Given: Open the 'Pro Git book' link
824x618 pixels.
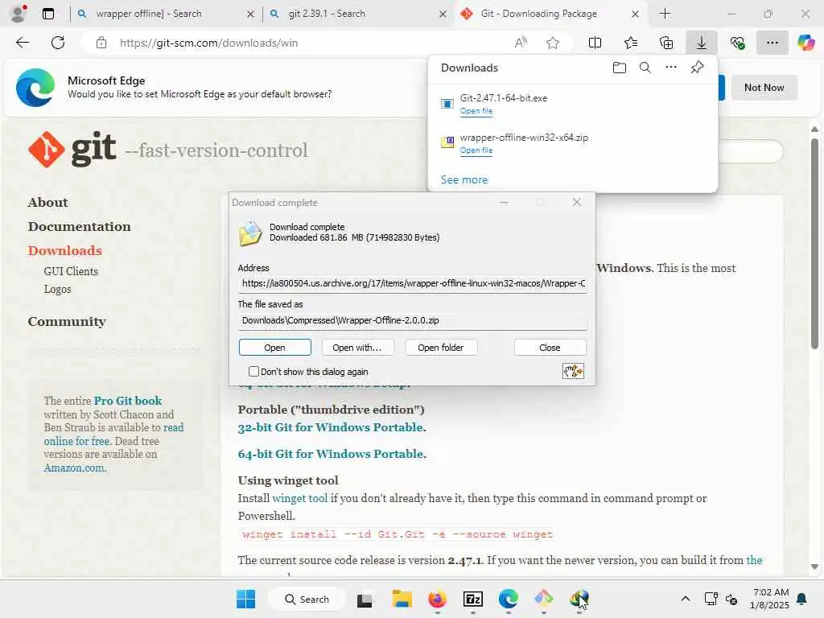Looking at the screenshot, I should click(x=128, y=401).
